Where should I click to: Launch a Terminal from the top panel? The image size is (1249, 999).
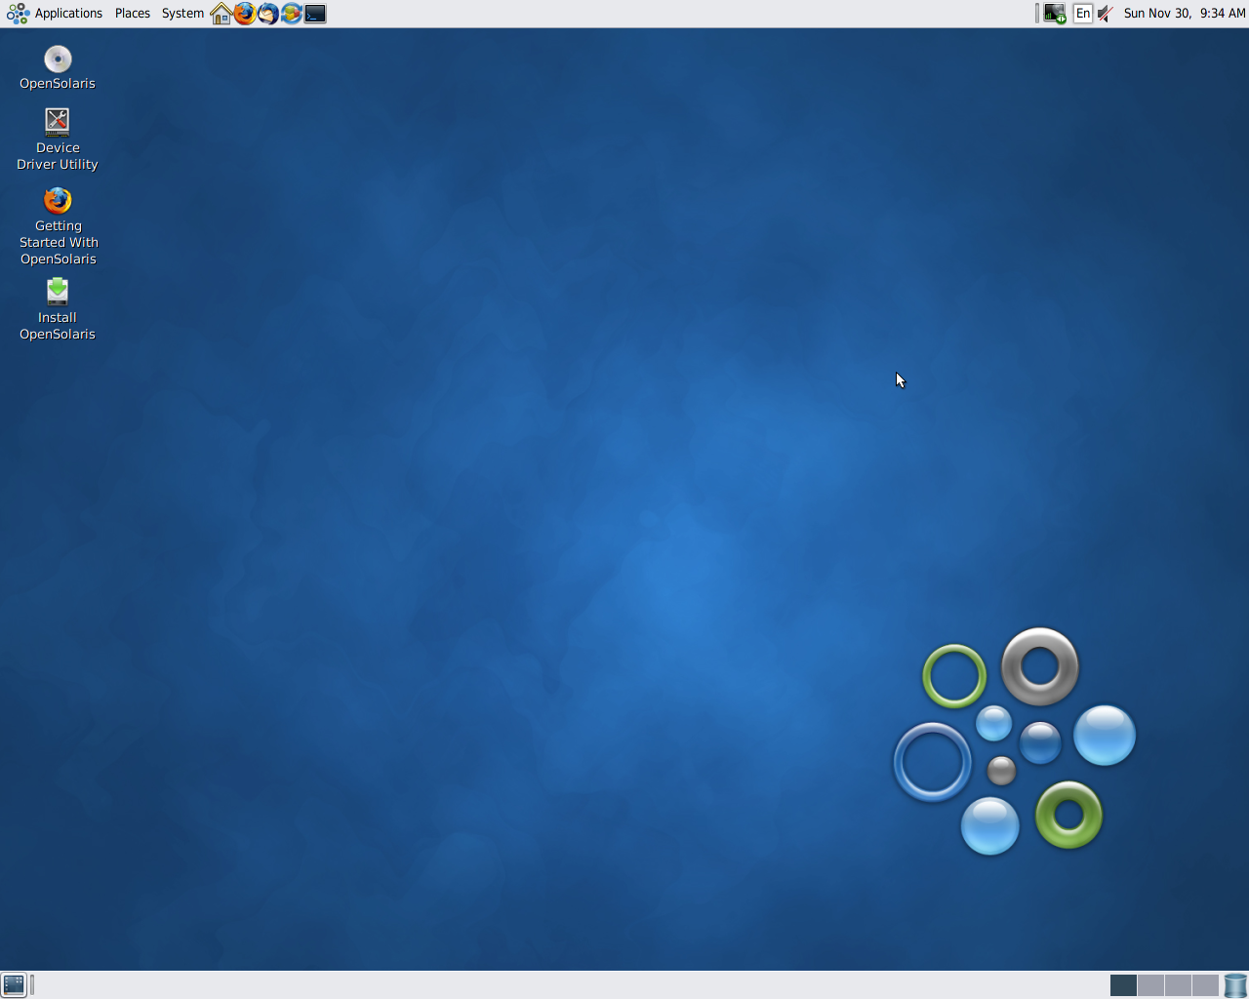(x=314, y=14)
